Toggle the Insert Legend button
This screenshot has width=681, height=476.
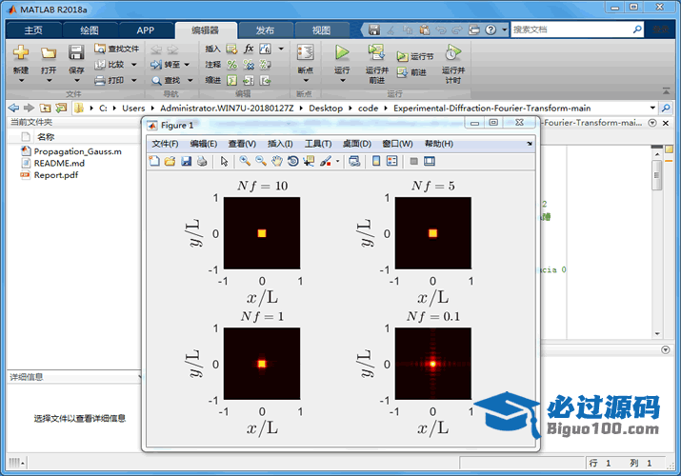point(391,161)
